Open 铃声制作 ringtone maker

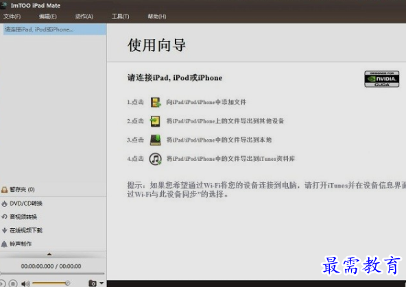pos(21,244)
